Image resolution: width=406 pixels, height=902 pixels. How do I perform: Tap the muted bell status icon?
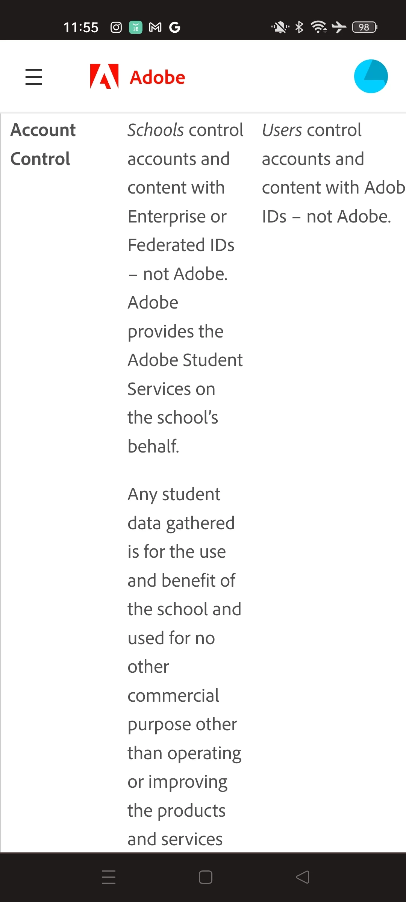(x=280, y=27)
